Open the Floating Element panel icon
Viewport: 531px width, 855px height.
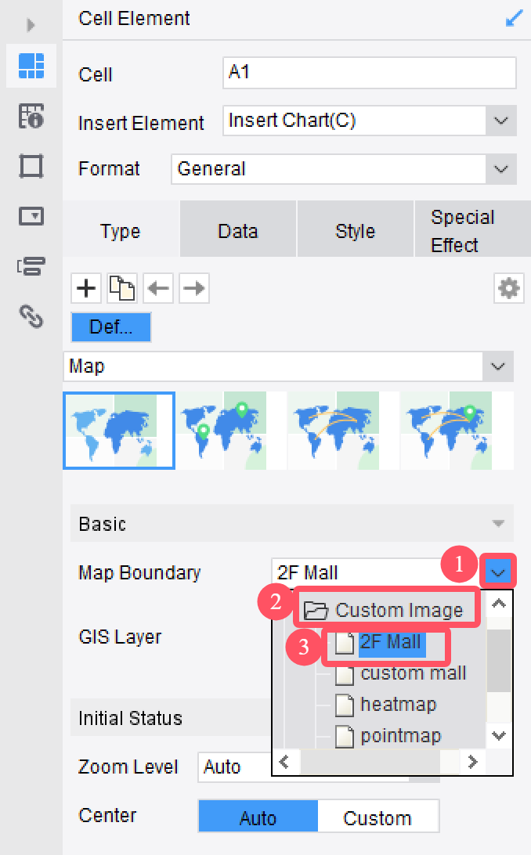(x=31, y=166)
